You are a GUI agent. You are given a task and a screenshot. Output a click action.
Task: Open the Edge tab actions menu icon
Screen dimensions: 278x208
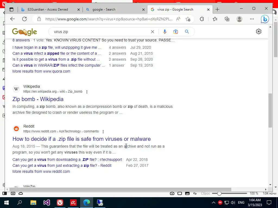(x=11, y=9)
